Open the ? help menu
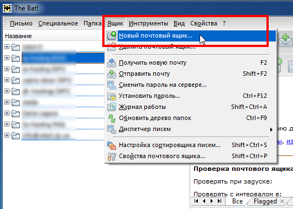This screenshot has width=293, height=209. (x=224, y=23)
